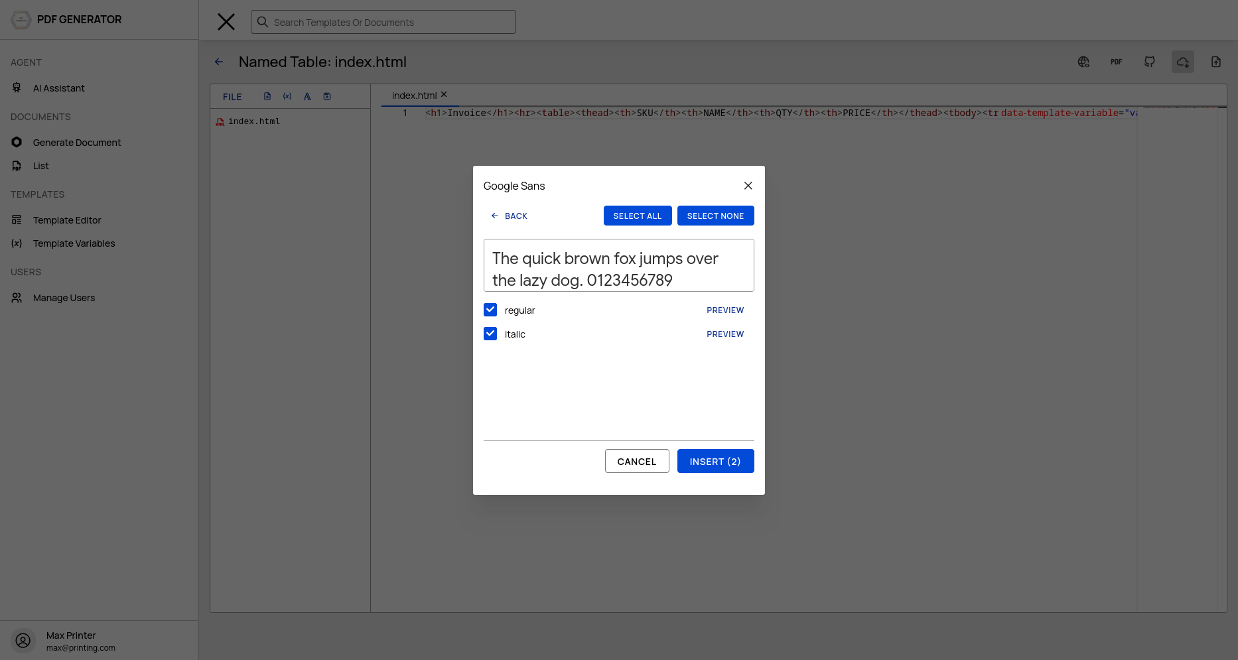The image size is (1238, 660).
Task: Open the PDF preview icon
Action: (x=1117, y=62)
